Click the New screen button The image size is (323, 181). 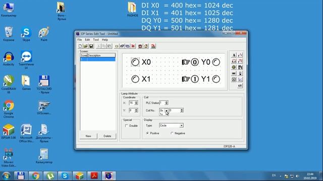coord(88,136)
